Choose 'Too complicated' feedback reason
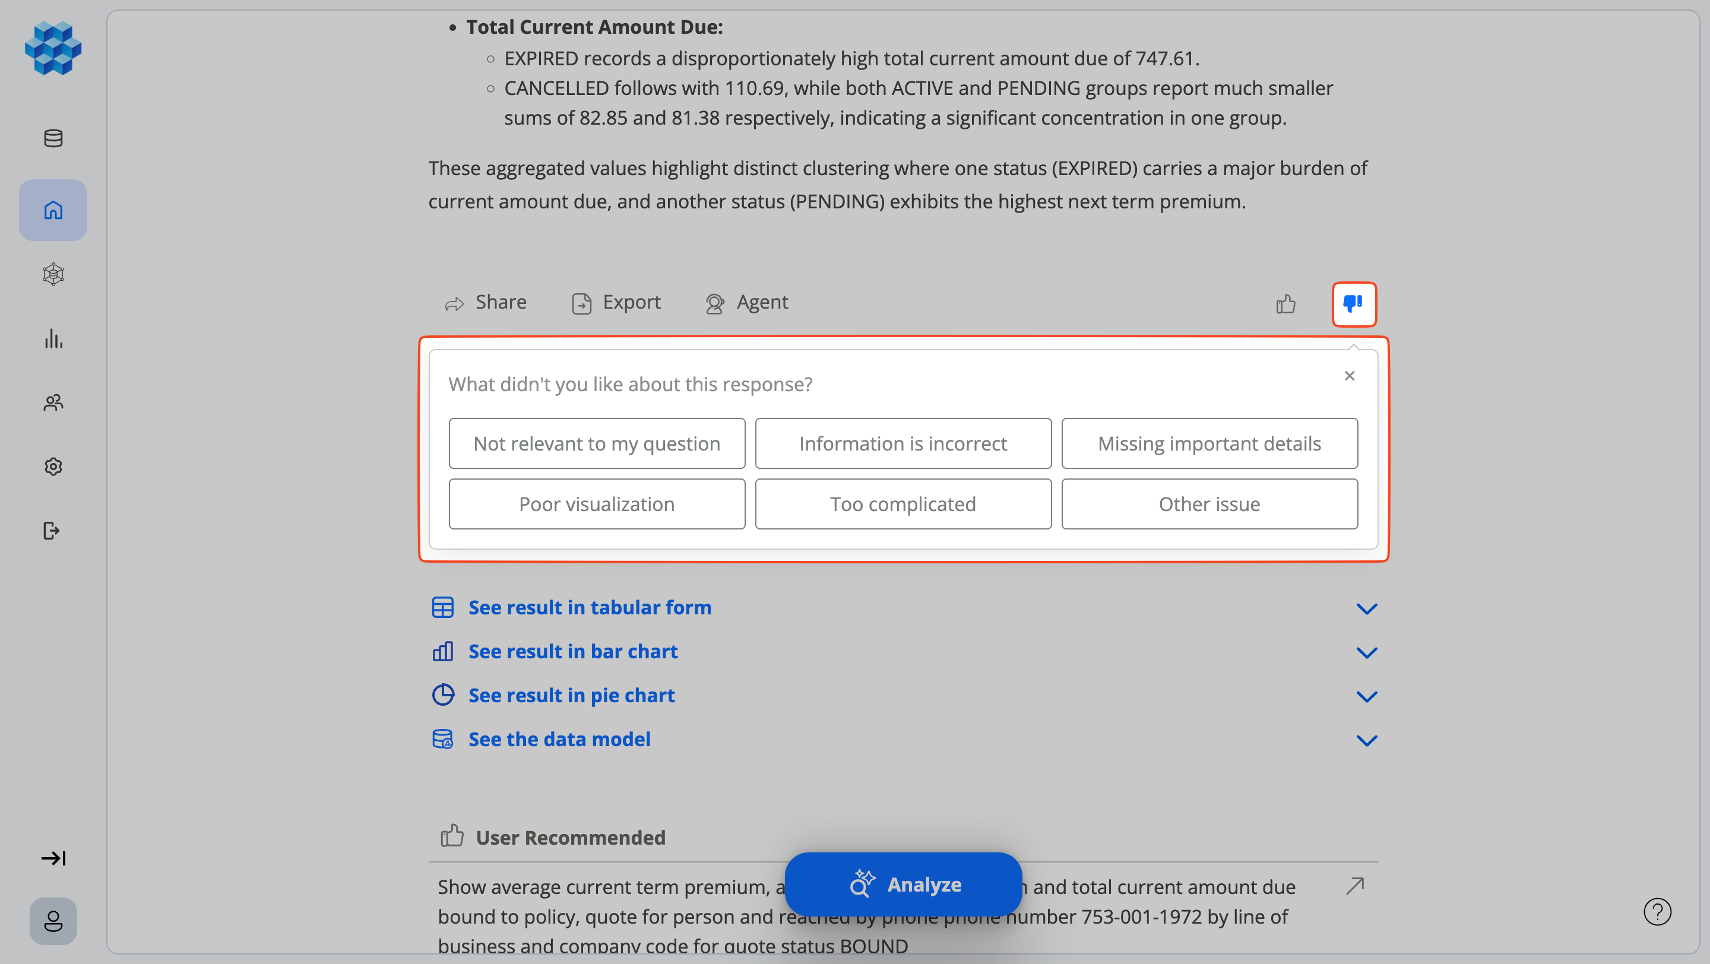Screen dimensions: 1710x964 tap(902, 504)
